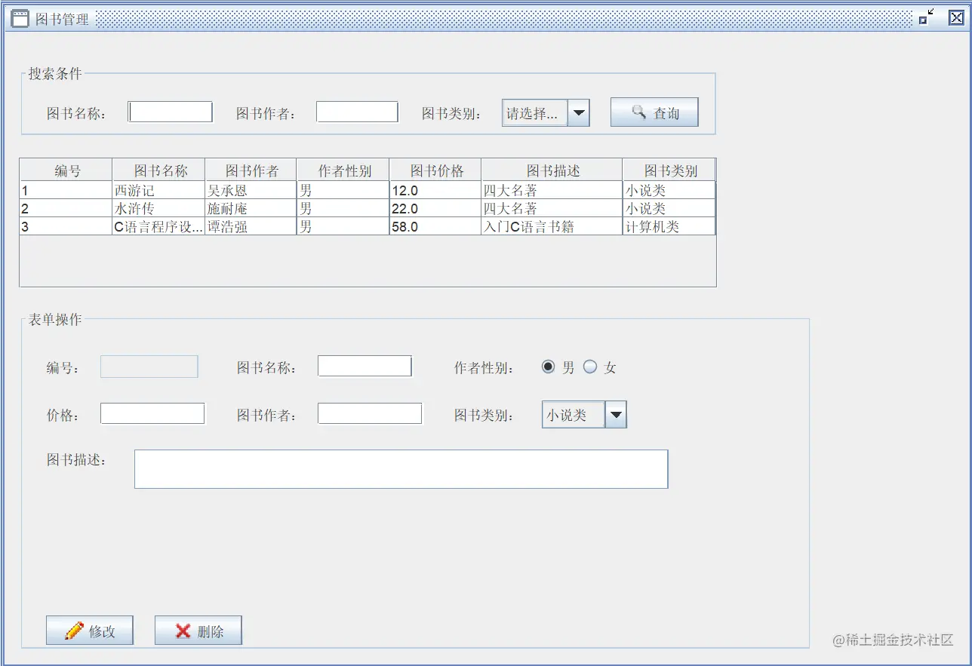Click the 小说类 cell in 水浒传 row
Screen dimensions: 972x666
[x=669, y=208]
